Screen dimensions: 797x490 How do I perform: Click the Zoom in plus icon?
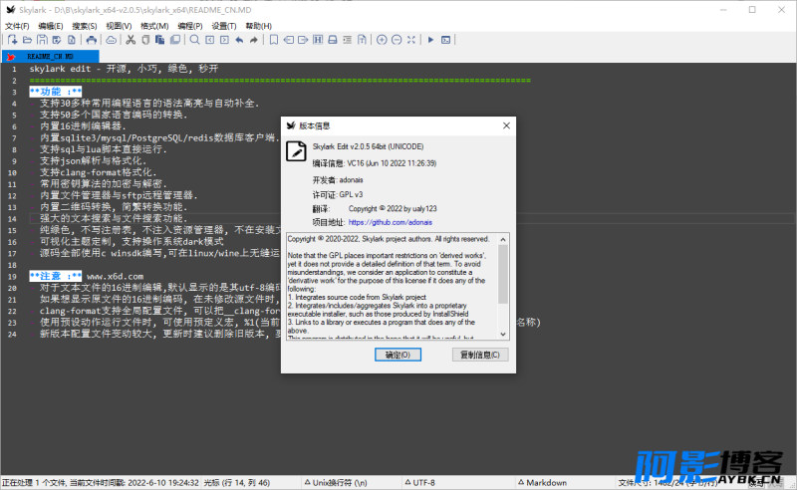point(382,40)
